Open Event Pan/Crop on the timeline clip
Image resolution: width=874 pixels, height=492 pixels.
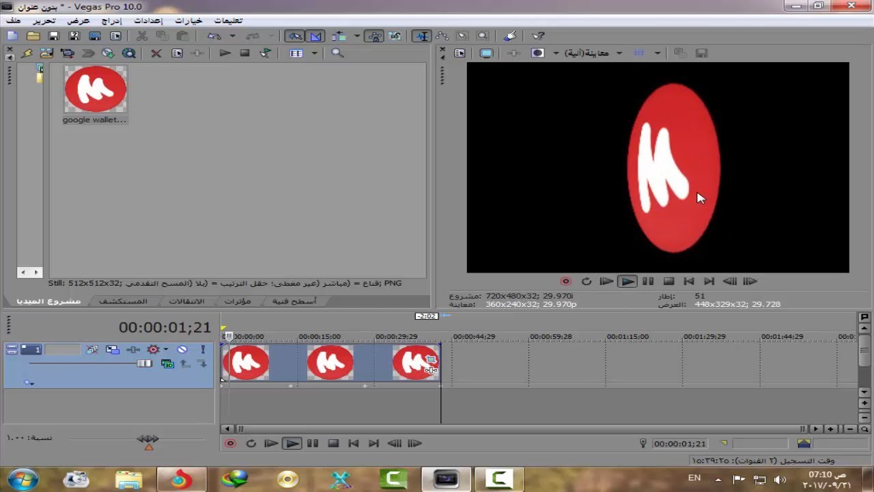point(431,359)
